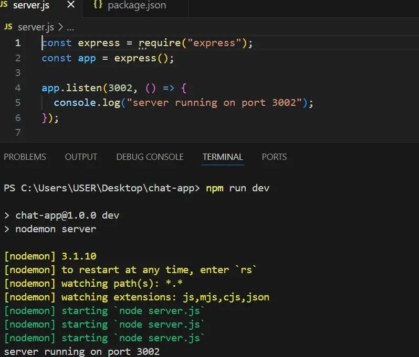Select server.js in the breadcrumb path
Viewport: 419px width, 357px height.
pos(36,27)
